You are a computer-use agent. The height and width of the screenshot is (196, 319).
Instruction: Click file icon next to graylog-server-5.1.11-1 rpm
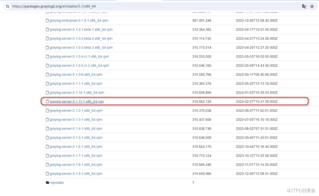click(x=47, y=102)
